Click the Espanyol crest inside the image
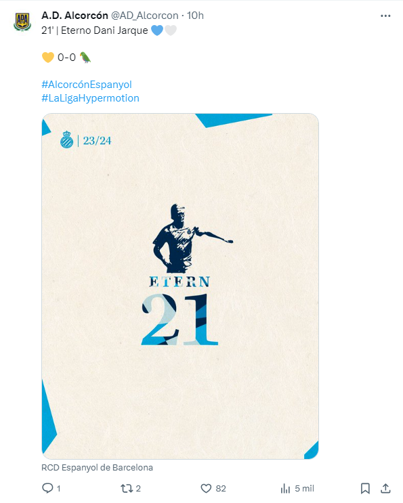 tap(67, 139)
